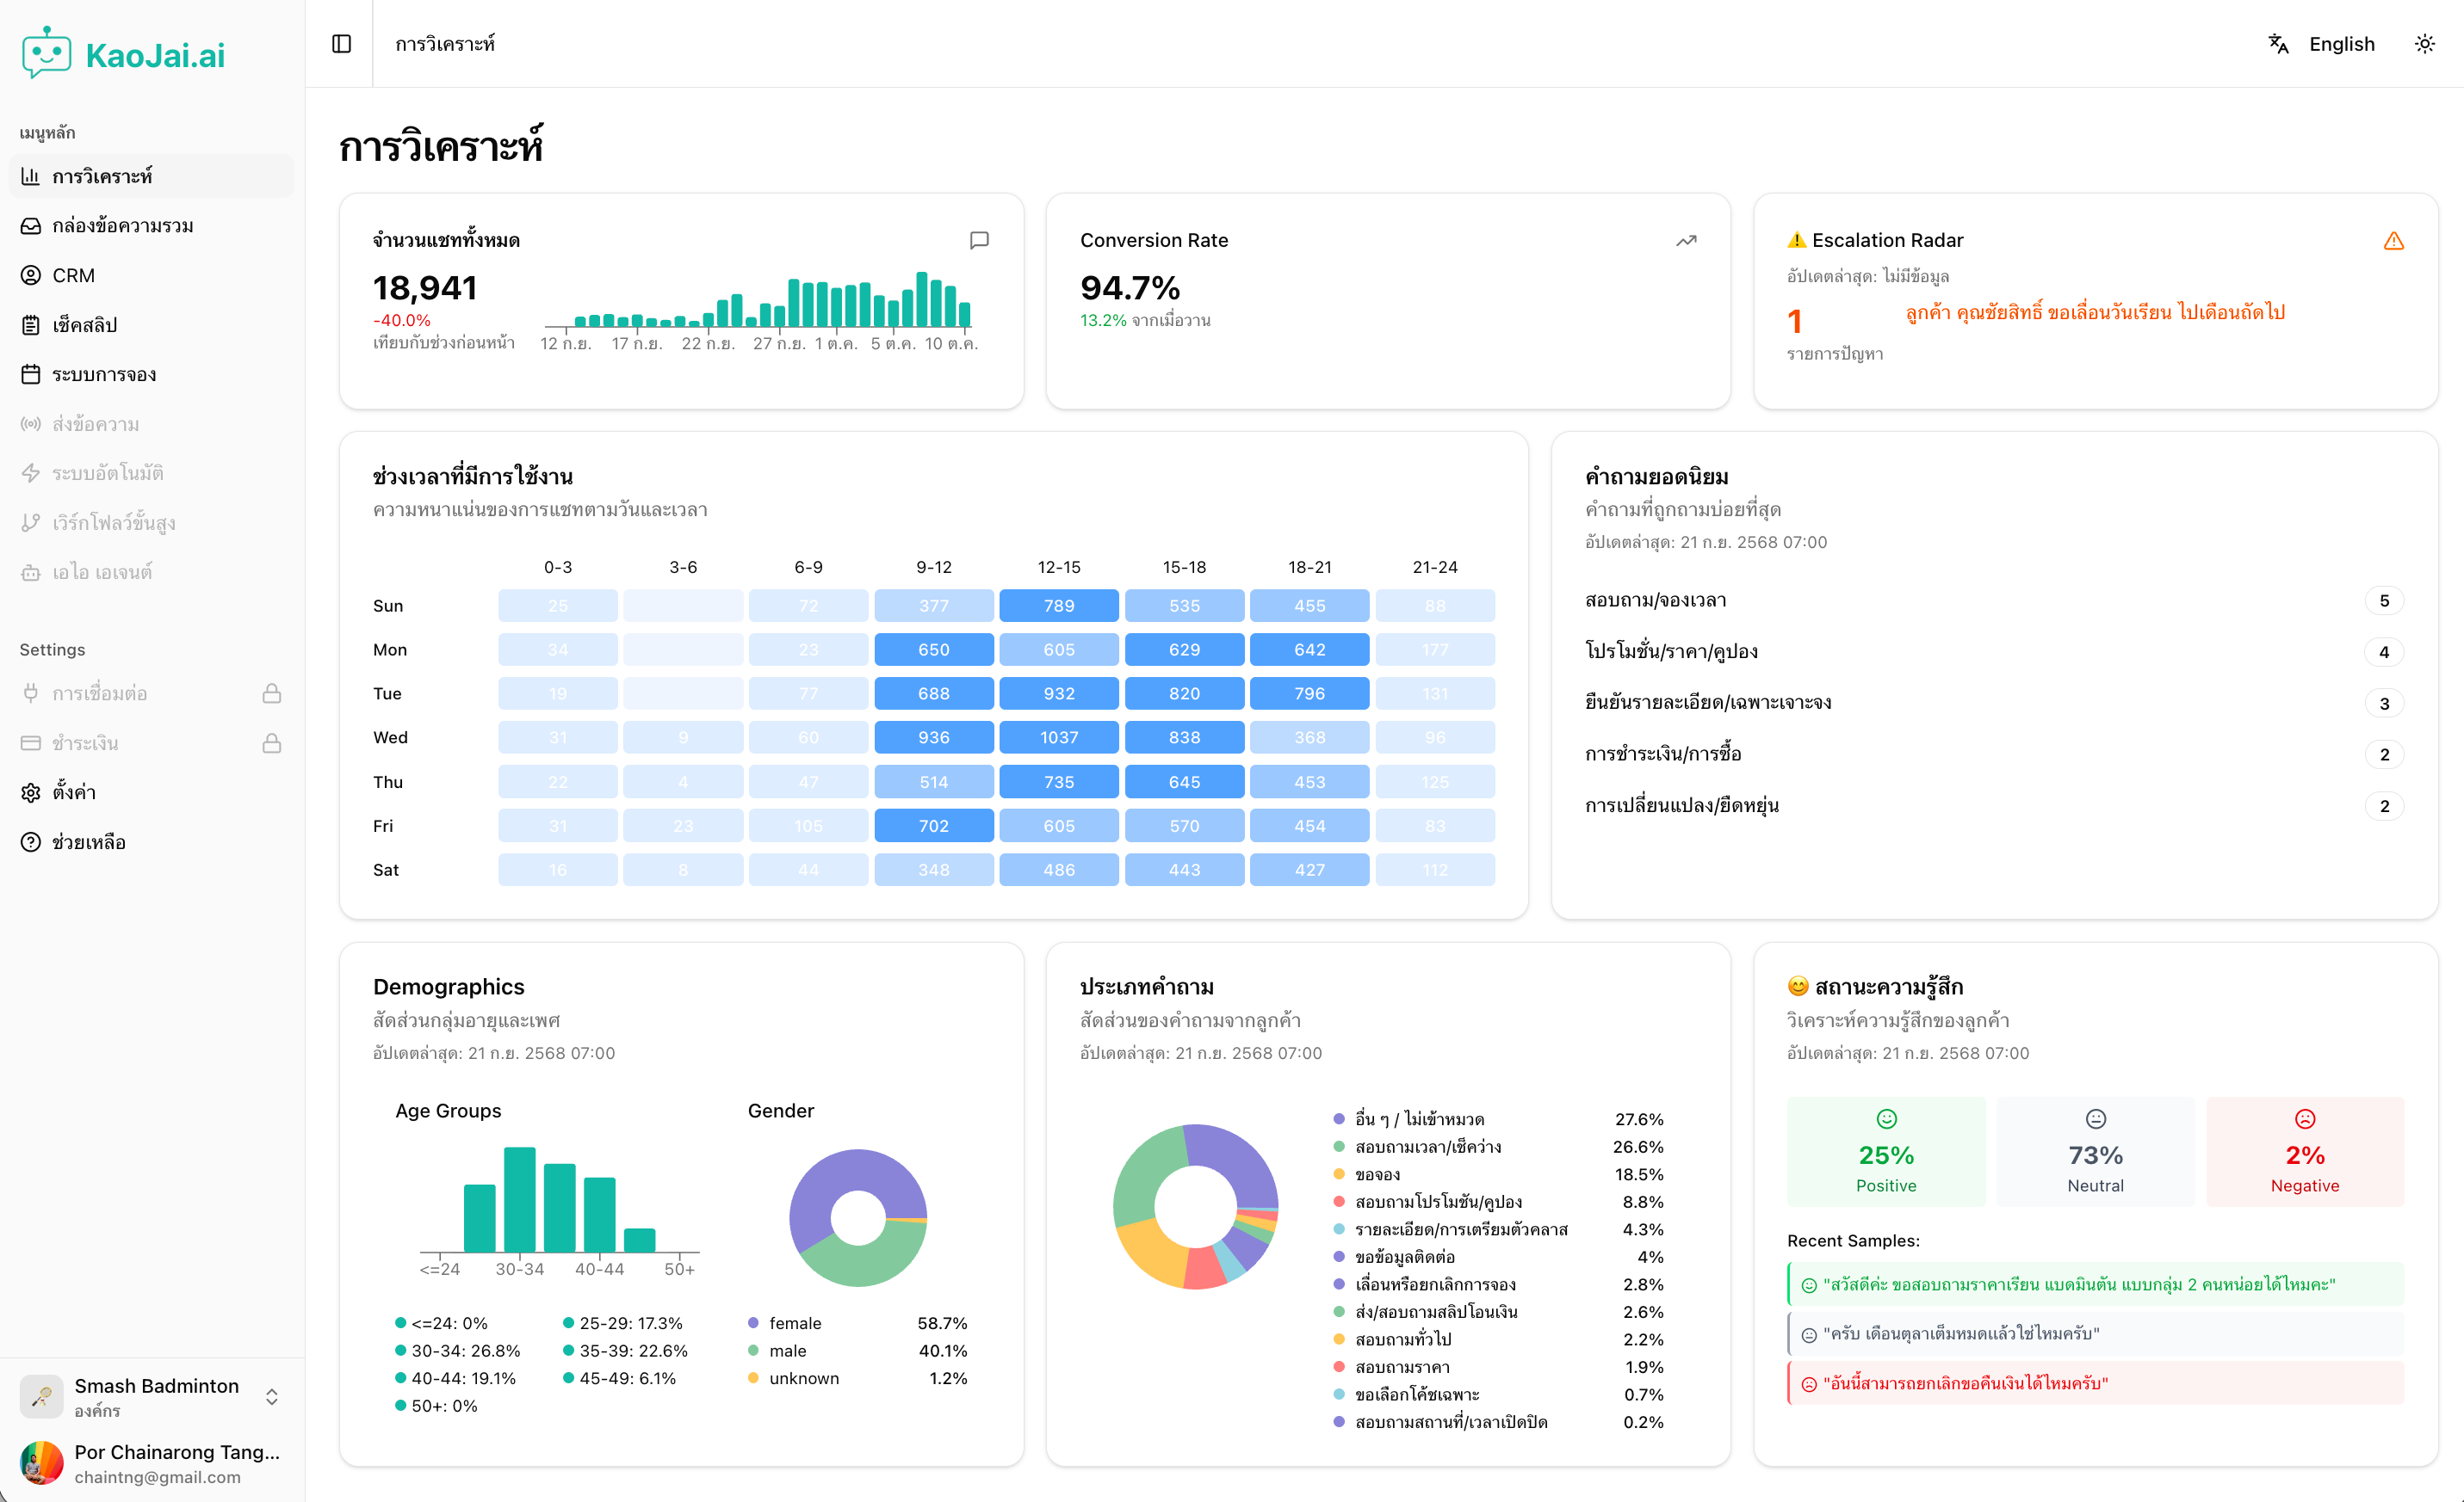Click the lock icon beside ชำระเงิน
The image size is (2464, 1502).
point(271,742)
